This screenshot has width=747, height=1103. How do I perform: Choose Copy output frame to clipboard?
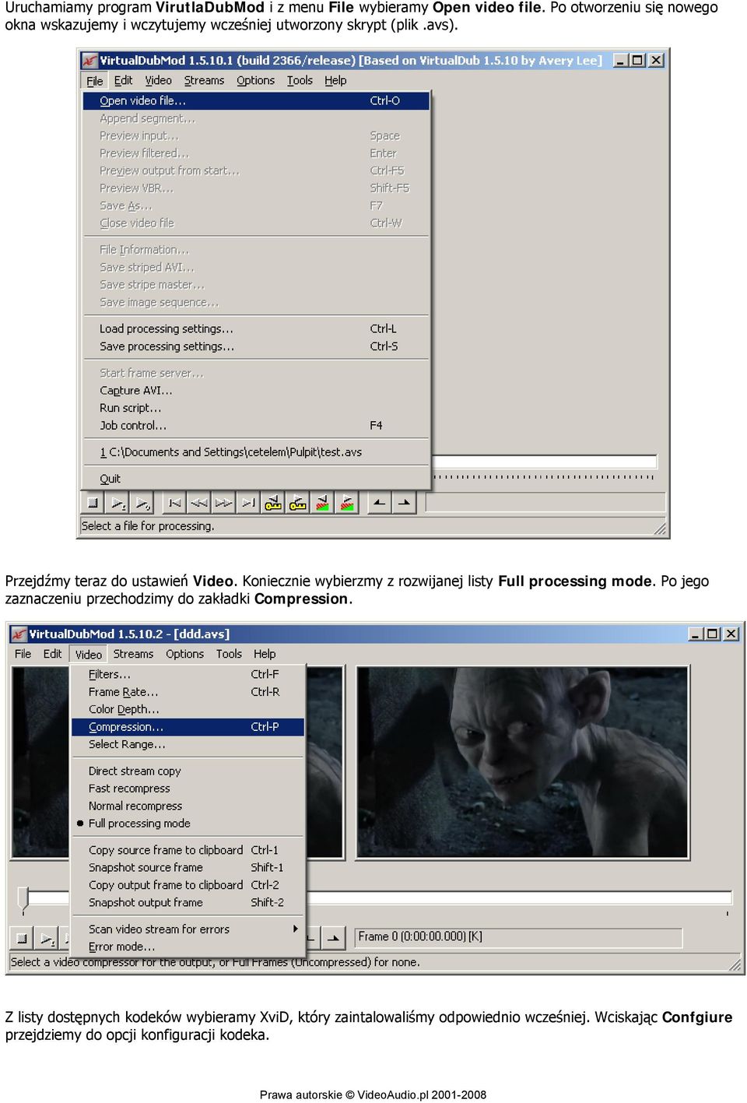[x=188, y=885]
